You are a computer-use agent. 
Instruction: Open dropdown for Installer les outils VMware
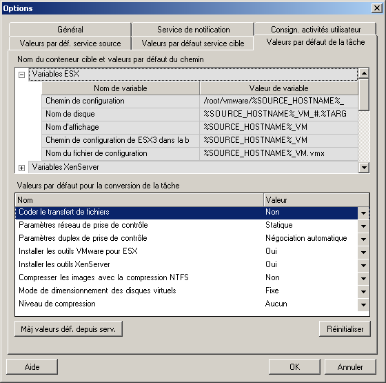point(363,252)
